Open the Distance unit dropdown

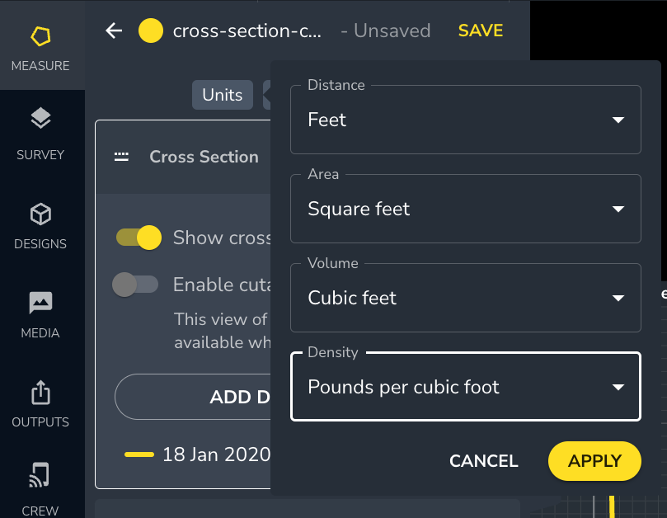tap(466, 120)
